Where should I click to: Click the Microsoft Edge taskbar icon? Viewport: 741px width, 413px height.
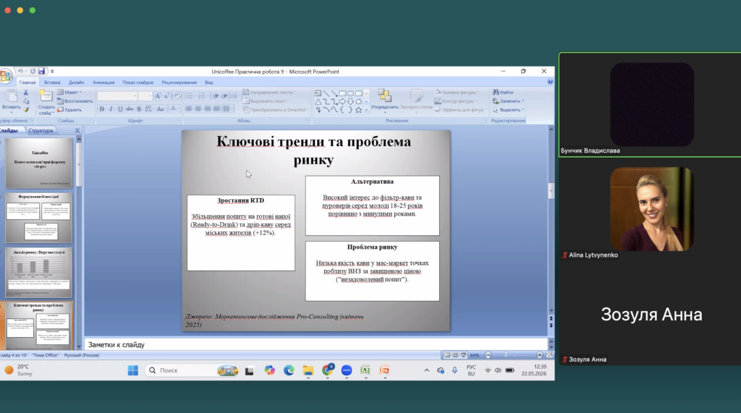(289, 370)
